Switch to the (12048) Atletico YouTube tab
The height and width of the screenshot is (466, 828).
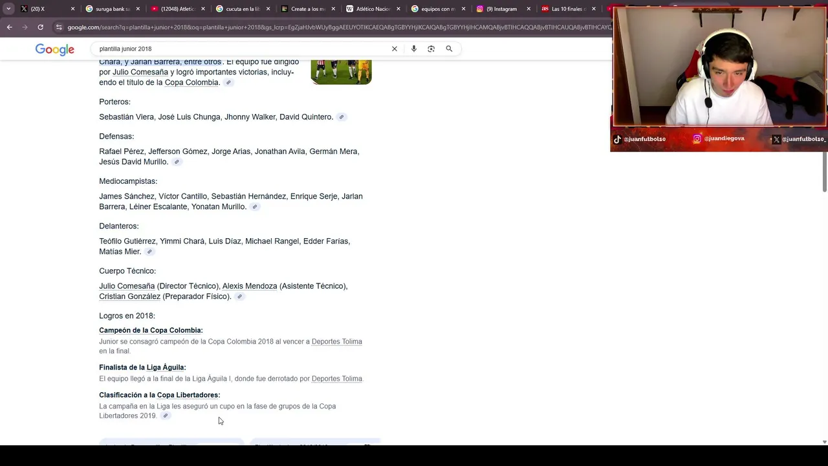(x=178, y=9)
